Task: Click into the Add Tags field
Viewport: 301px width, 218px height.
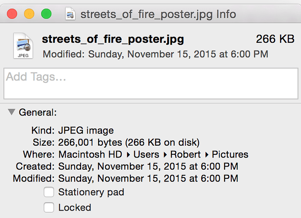Action: point(151,83)
